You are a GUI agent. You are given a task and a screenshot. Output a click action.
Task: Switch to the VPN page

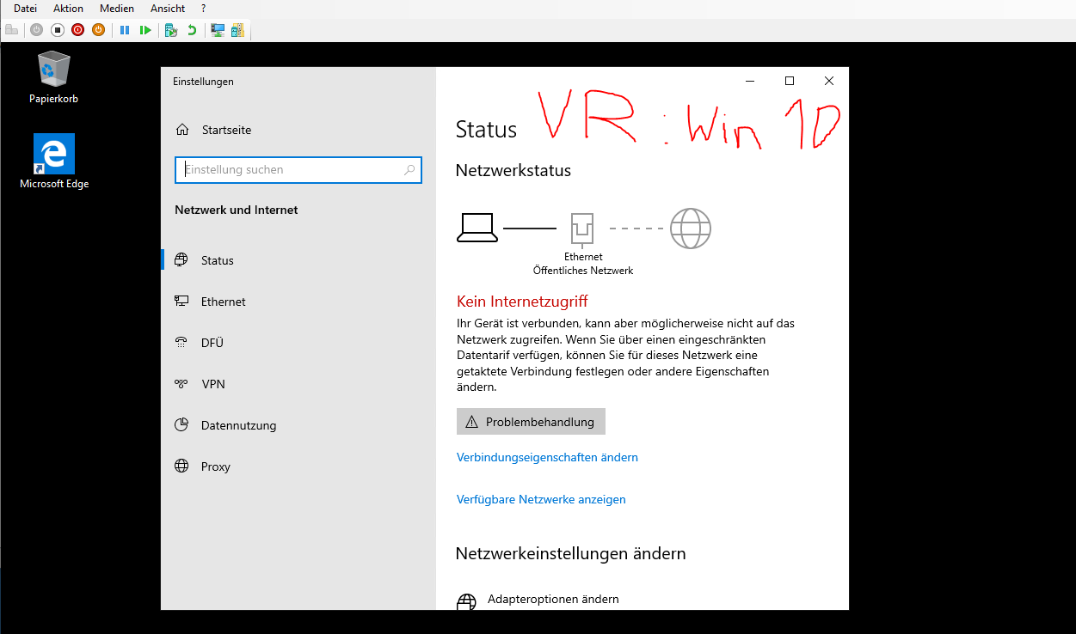point(298,384)
